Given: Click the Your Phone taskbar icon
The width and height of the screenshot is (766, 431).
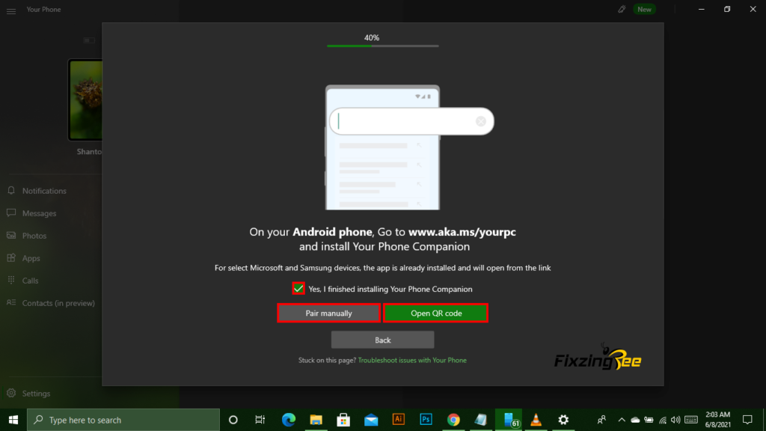Looking at the screenshot, I should [509, 420].
